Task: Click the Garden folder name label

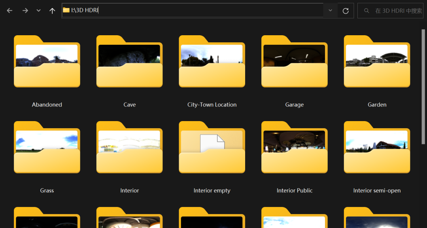Action: click(377, 105)
